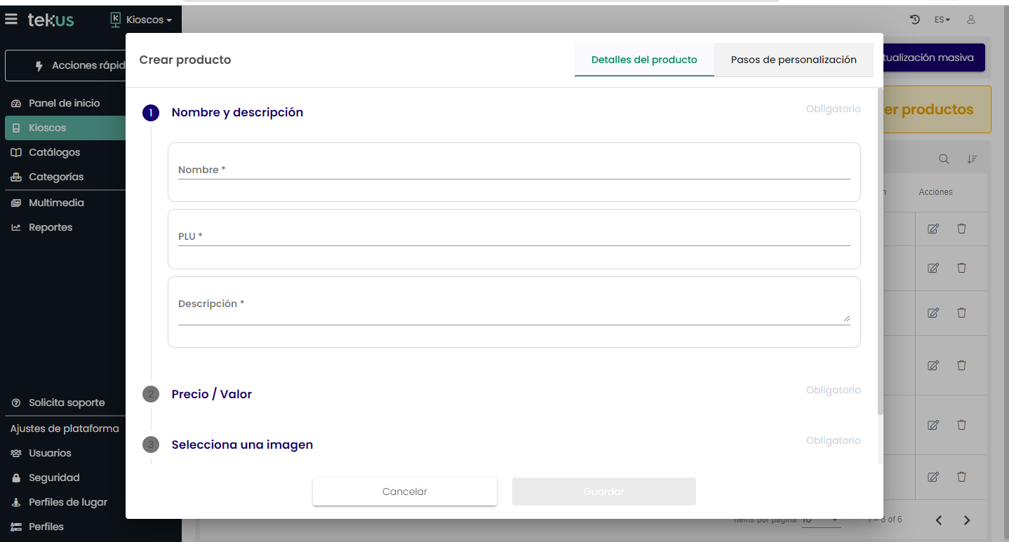Click the hamburger menu icon
Viewport: 1009px width, 542px height.
[11, 20]
